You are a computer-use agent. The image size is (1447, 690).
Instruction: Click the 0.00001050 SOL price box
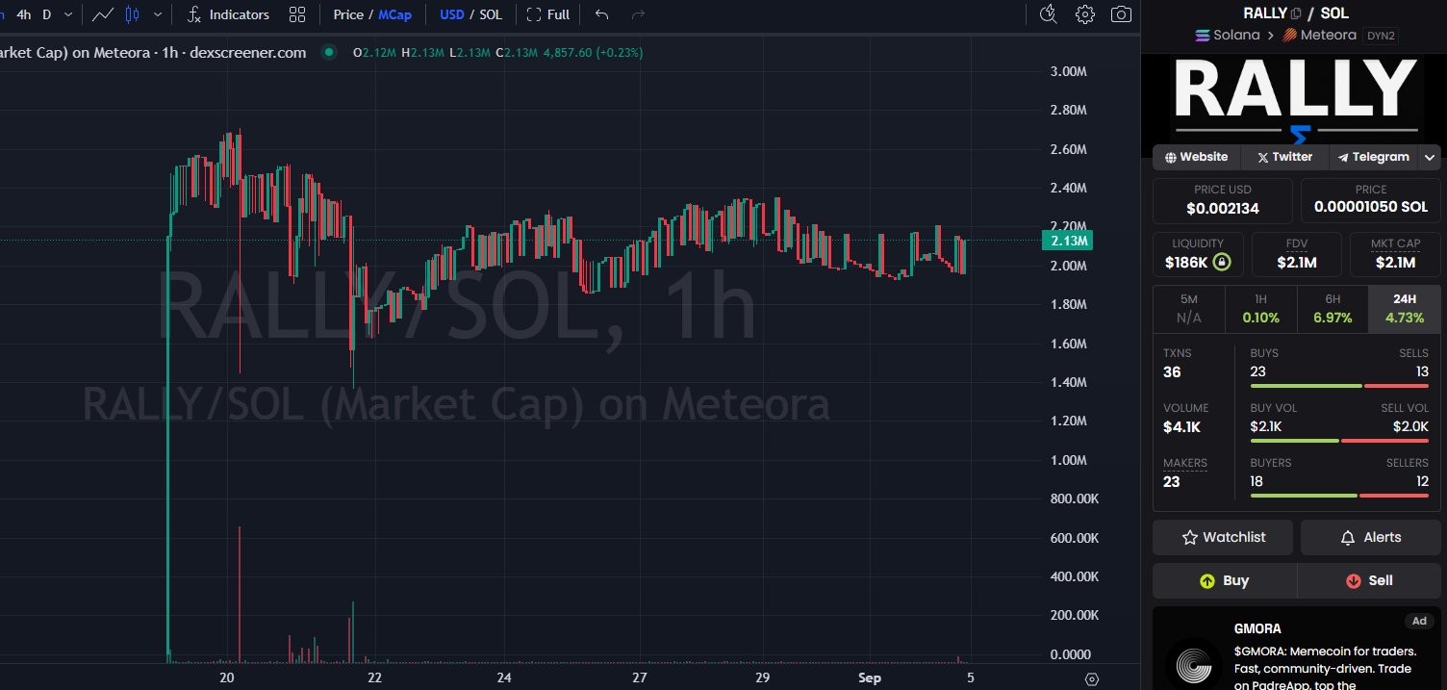click(1370, 200)
